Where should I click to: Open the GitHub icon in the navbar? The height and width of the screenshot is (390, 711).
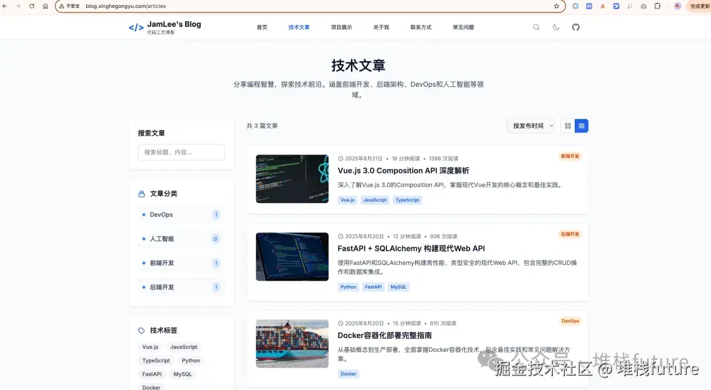pyautogui.click(x=575, y=27)
